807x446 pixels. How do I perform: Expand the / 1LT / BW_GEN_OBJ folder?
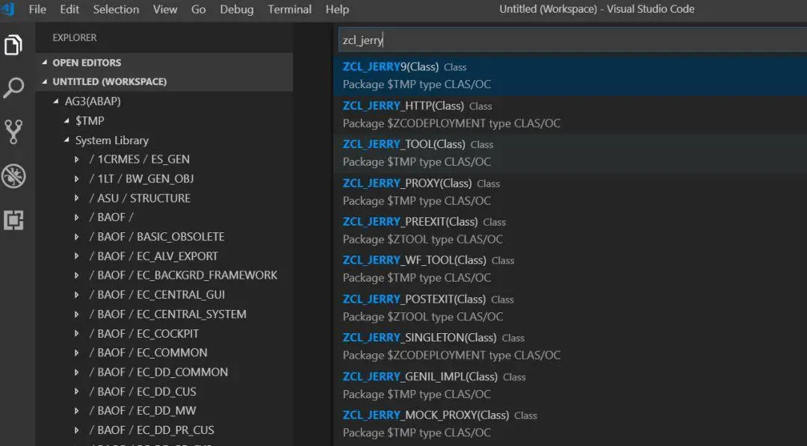77,179
